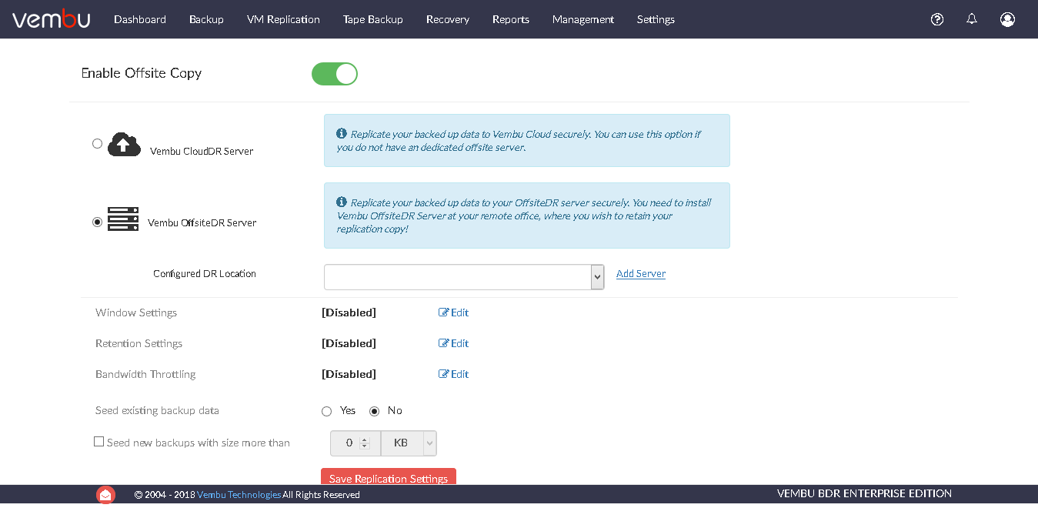
Task: Open the notifications bell icon
Action: (972, 19)
